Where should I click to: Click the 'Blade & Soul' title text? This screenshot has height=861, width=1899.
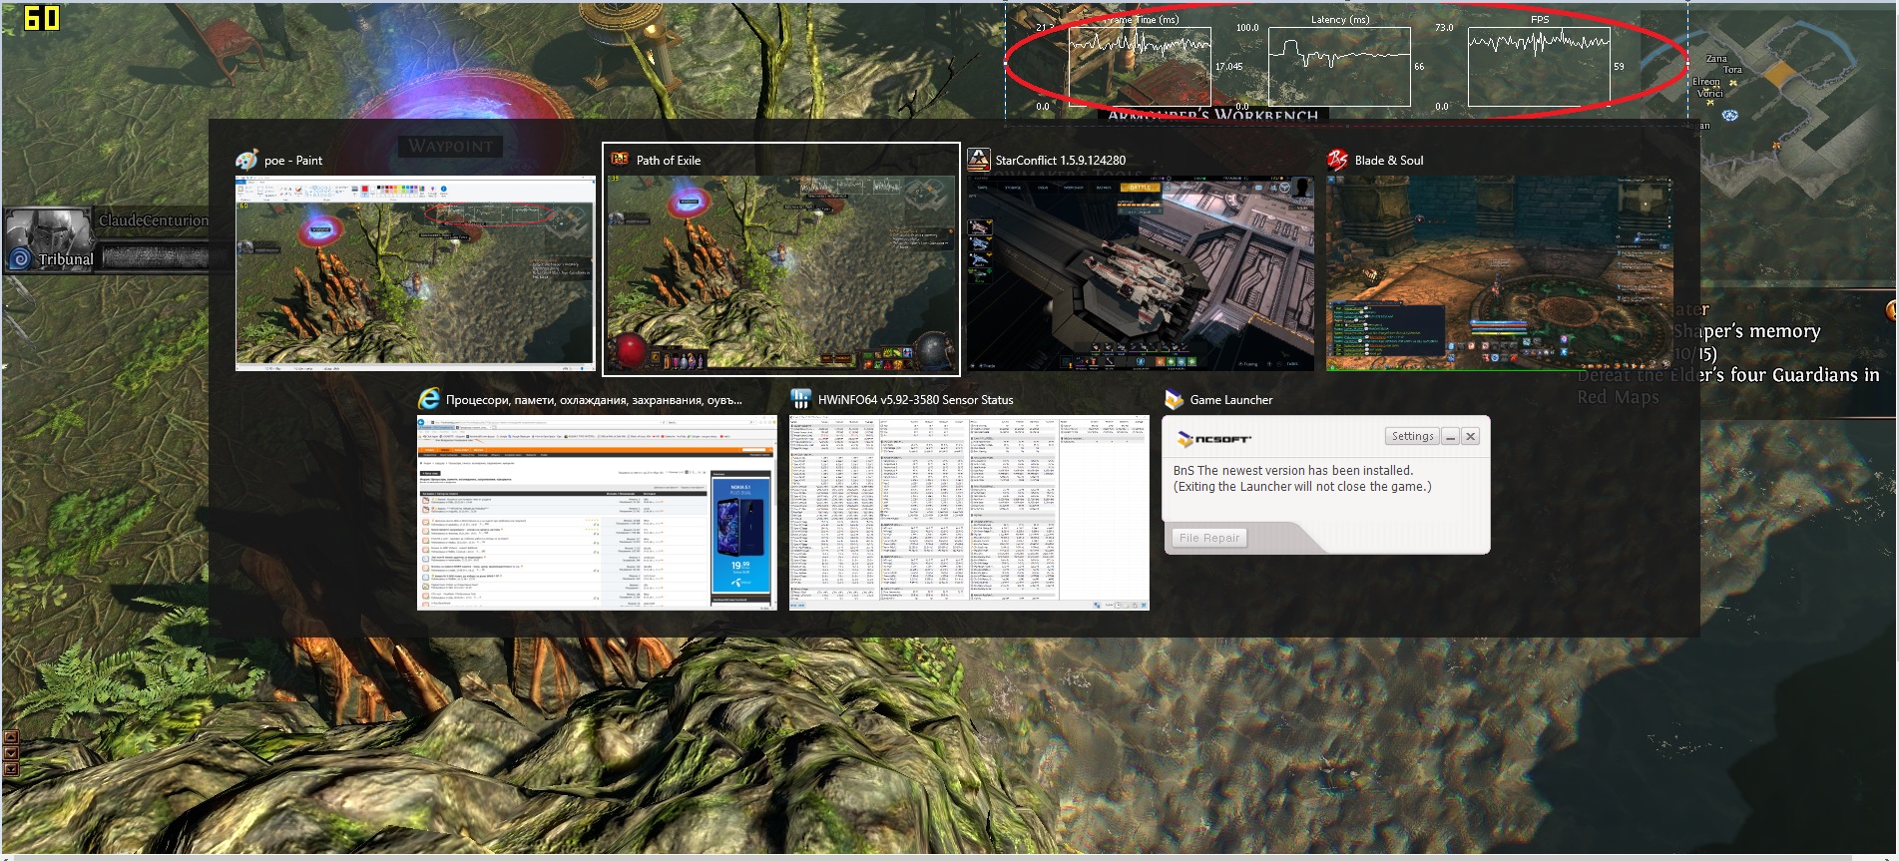coord(1389,161)
